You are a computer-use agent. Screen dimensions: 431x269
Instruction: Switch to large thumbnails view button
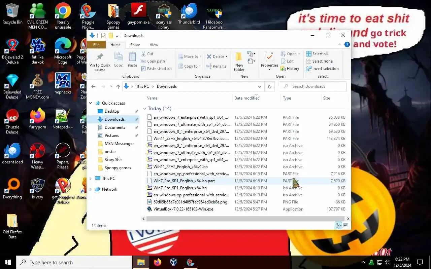point(346,226)
